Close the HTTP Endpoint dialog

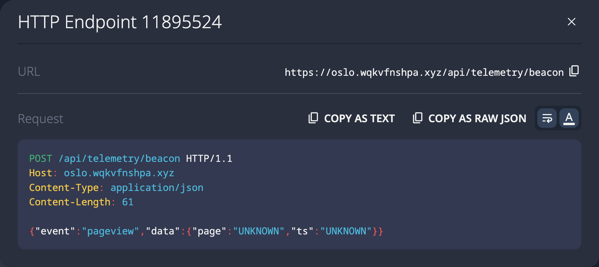(571, 22)
